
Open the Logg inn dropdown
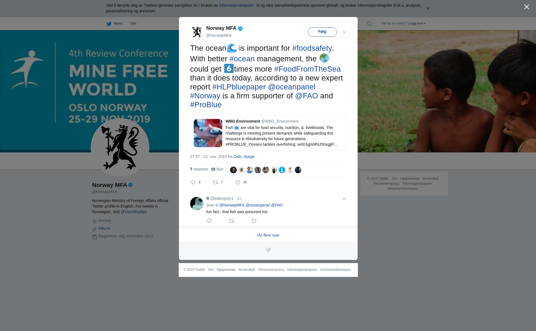(x=417, y=23)
